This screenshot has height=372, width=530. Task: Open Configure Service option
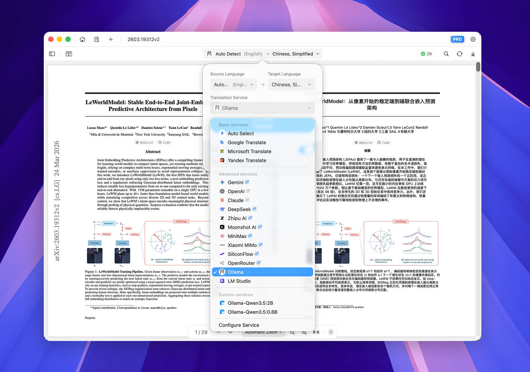click(263, 325)
